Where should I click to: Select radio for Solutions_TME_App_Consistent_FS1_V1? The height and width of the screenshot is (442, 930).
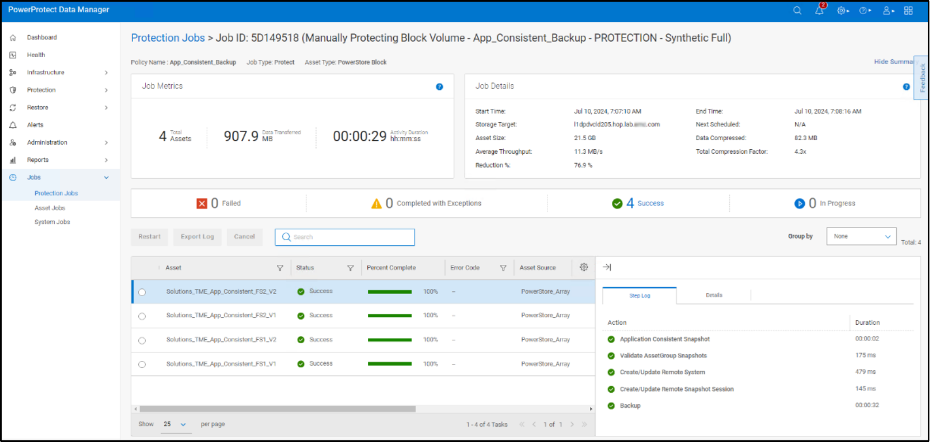(142, 364)
